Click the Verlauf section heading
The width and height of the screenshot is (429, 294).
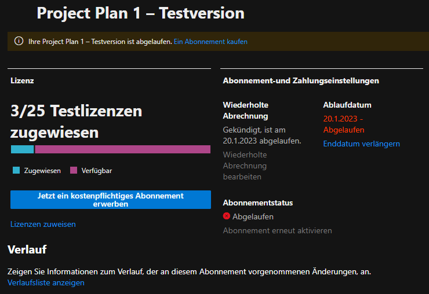pyautogui.click(x=27, y=249)
